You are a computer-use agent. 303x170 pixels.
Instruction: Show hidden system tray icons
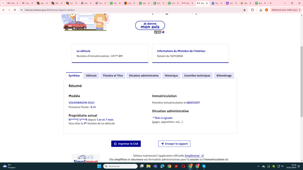(x=258, y=166)
